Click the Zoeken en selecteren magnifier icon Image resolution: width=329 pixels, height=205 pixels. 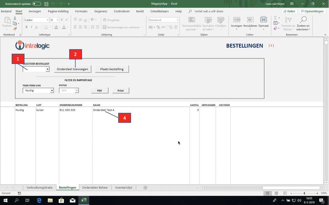[303, 20]
